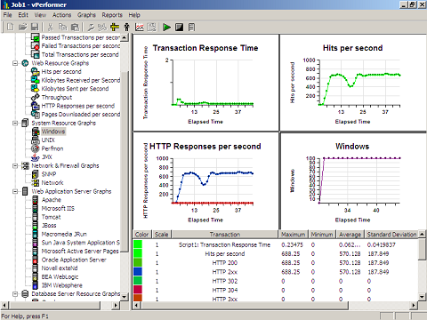The height and width of the screenshot is (320, 427).
Task: Open the Reports menu
Action: coord(112,15)
